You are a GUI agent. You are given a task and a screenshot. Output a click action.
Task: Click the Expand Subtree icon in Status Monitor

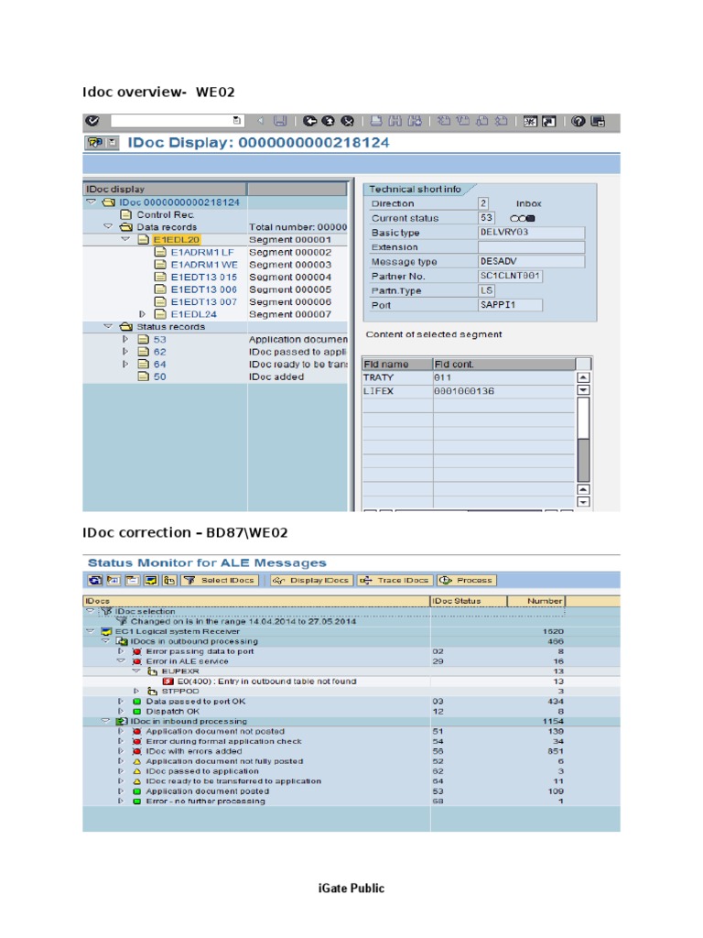pyautogui.click(x=114, y=580)
